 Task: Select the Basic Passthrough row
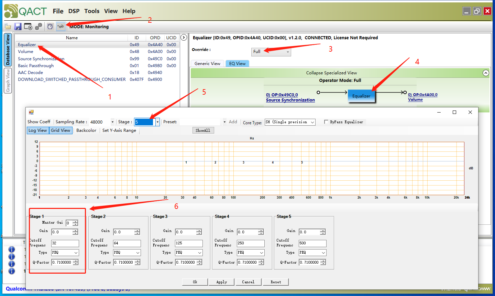[x=97, y=66]
